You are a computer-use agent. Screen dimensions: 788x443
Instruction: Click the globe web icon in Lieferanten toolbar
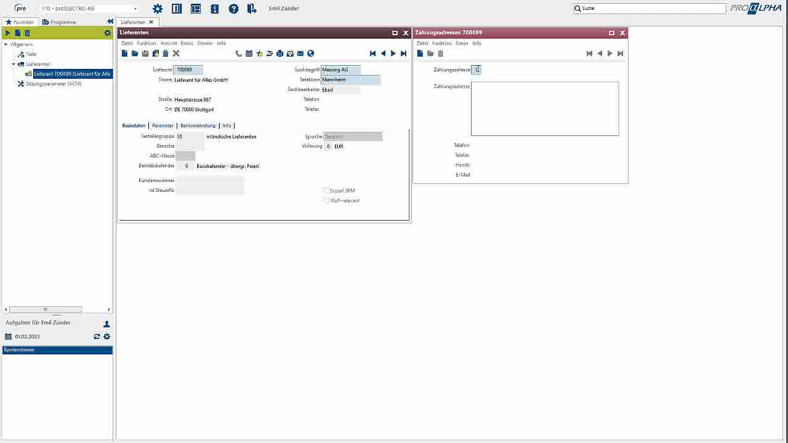(x=311, y=54)
